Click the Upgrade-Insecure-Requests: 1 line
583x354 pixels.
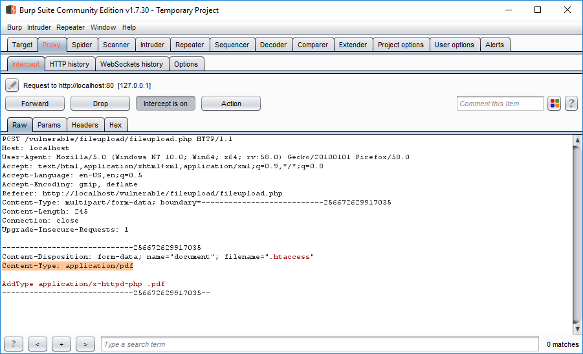click(x=65, y=230)
